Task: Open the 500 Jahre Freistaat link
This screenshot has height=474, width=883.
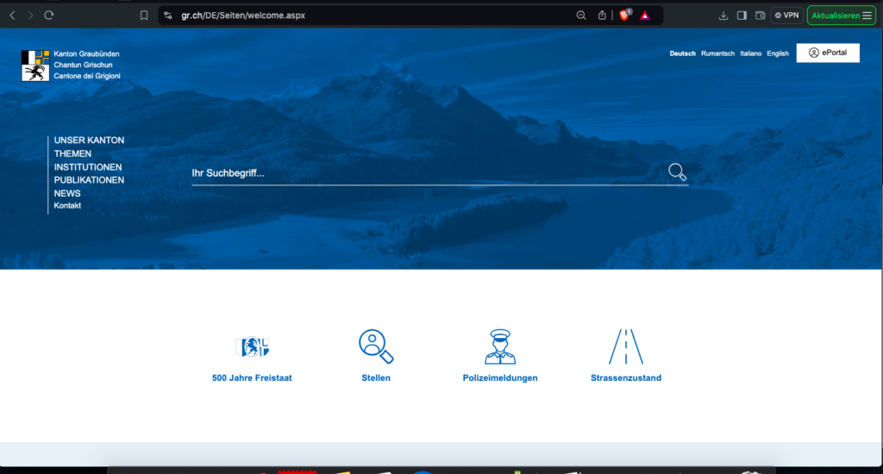Action: 252,378
